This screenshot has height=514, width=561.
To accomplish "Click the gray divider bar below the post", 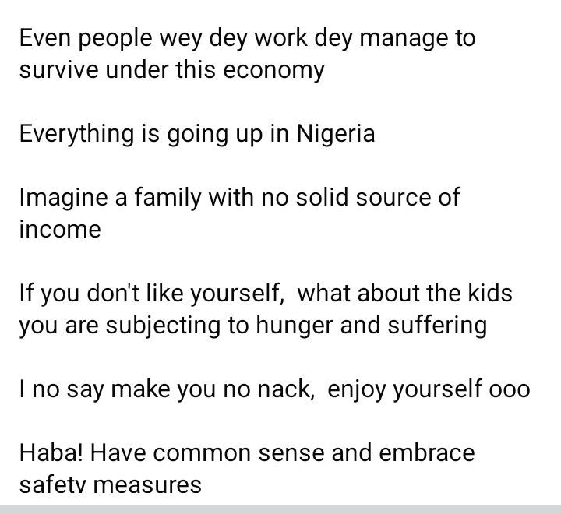I will pos(280,509).
